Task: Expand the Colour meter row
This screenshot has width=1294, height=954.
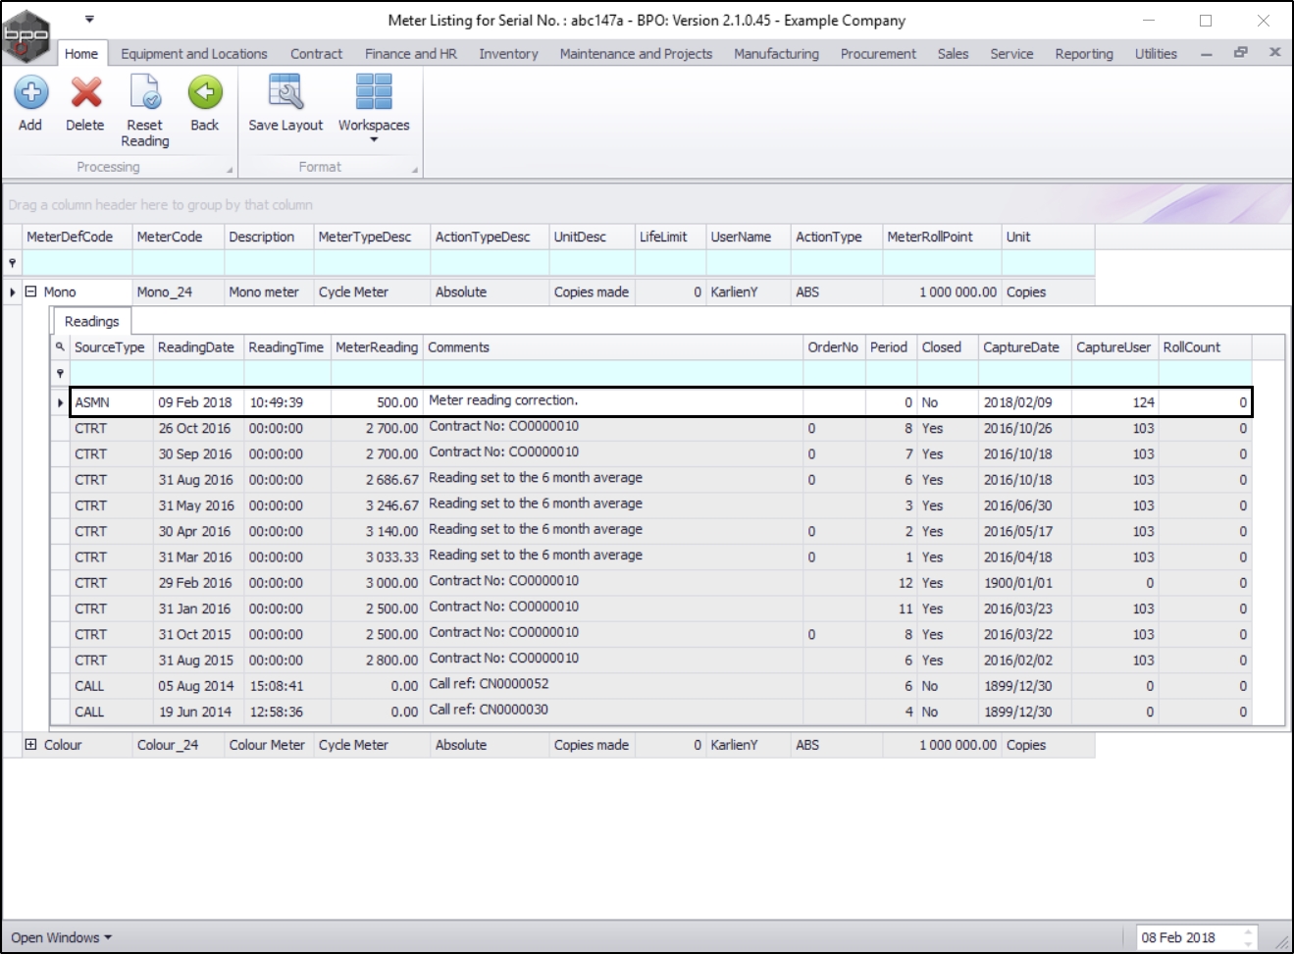Action: (x=30, y=744)
